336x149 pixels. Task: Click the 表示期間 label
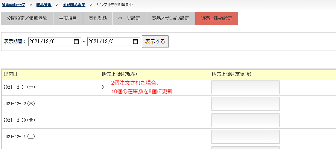[x=15, y=42]
